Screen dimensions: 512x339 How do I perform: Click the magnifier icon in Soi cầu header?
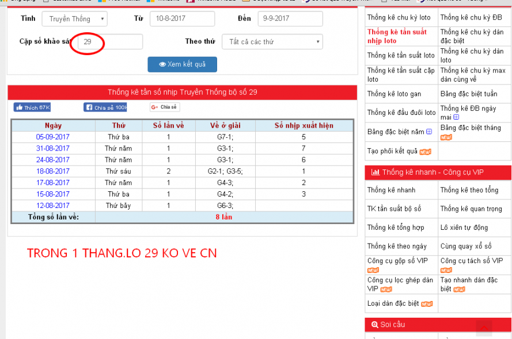click(x=375, y=325)
